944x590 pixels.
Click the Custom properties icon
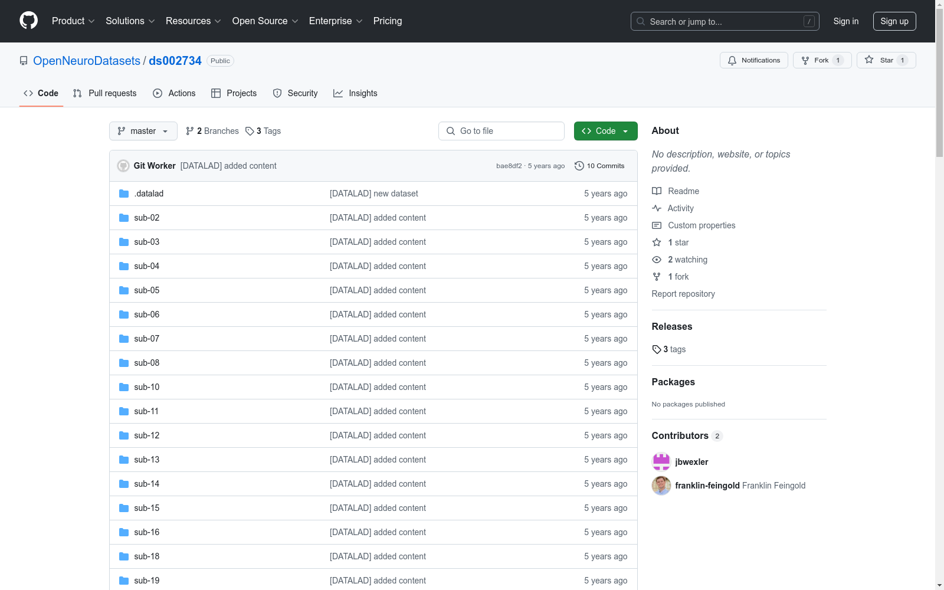(657, 225)
